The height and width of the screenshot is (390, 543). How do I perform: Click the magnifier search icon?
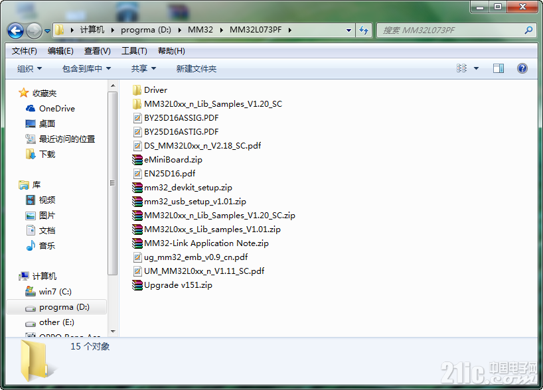[x=528, y=31]
